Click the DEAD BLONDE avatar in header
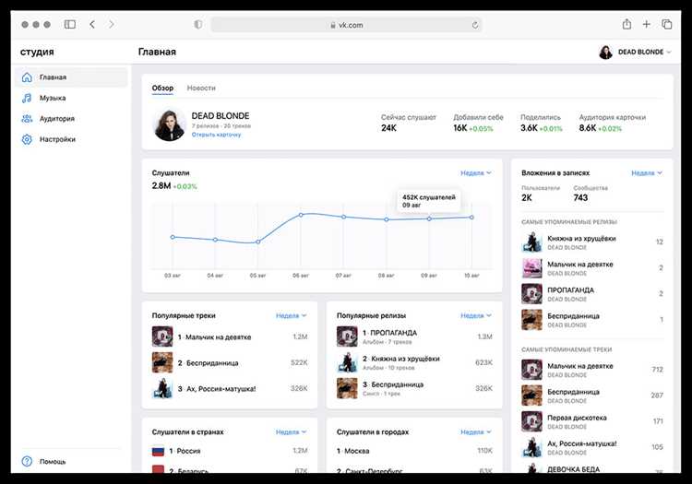 [606, 52]
